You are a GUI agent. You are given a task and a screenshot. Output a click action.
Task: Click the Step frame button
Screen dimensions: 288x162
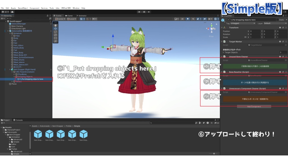coord(149,12)
